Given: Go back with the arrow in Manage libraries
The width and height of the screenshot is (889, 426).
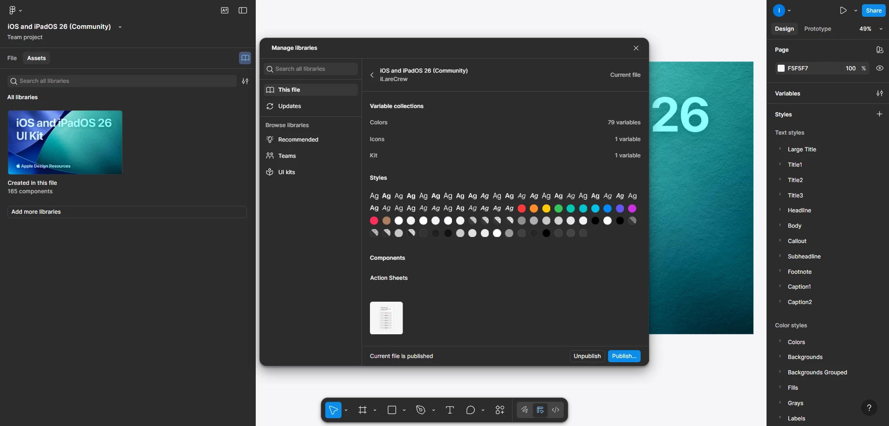Looking at the screenshot, I should [x=372, y=75].
